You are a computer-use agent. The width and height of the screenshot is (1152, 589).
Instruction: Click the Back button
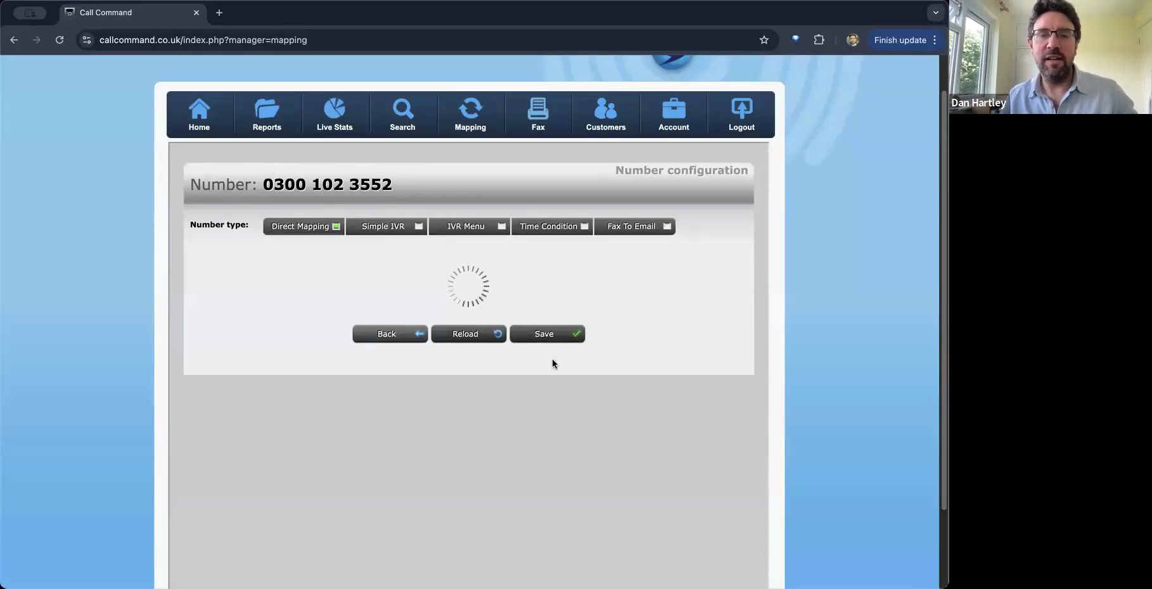pyautogui.click(x=390, y=334)
